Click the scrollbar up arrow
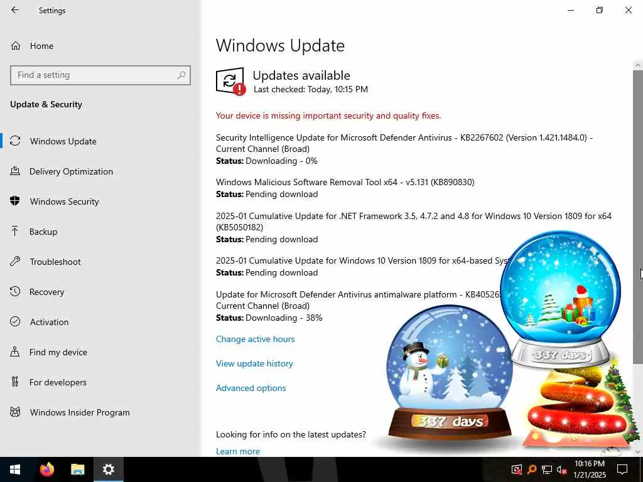 pyautogui.click(x=638, y=65)
